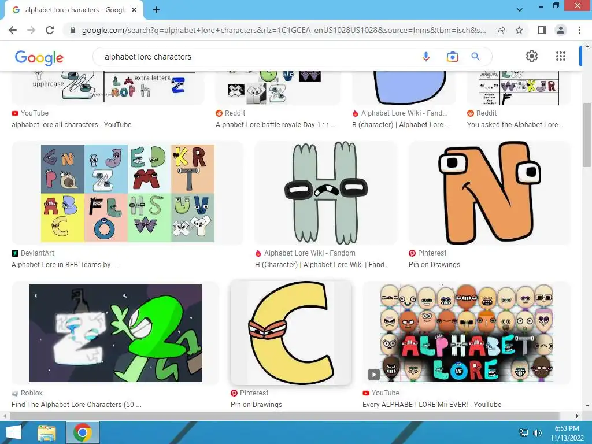Open the blue B character thumbnail

[x=404, y=88]
